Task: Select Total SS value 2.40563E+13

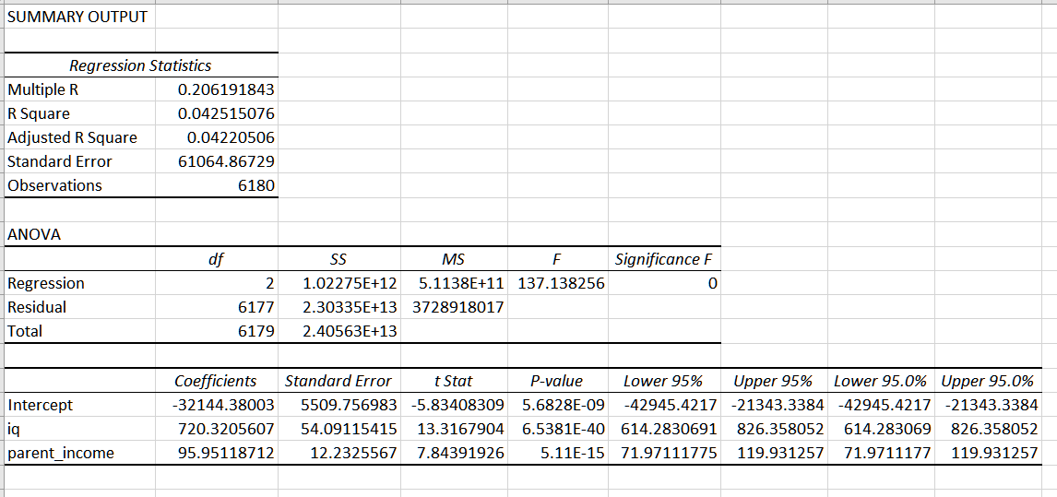Action: point(339,331)
